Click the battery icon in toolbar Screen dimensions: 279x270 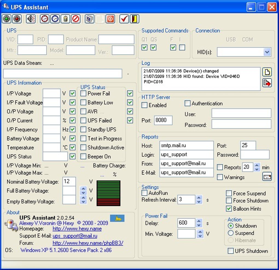click(65, 19)
